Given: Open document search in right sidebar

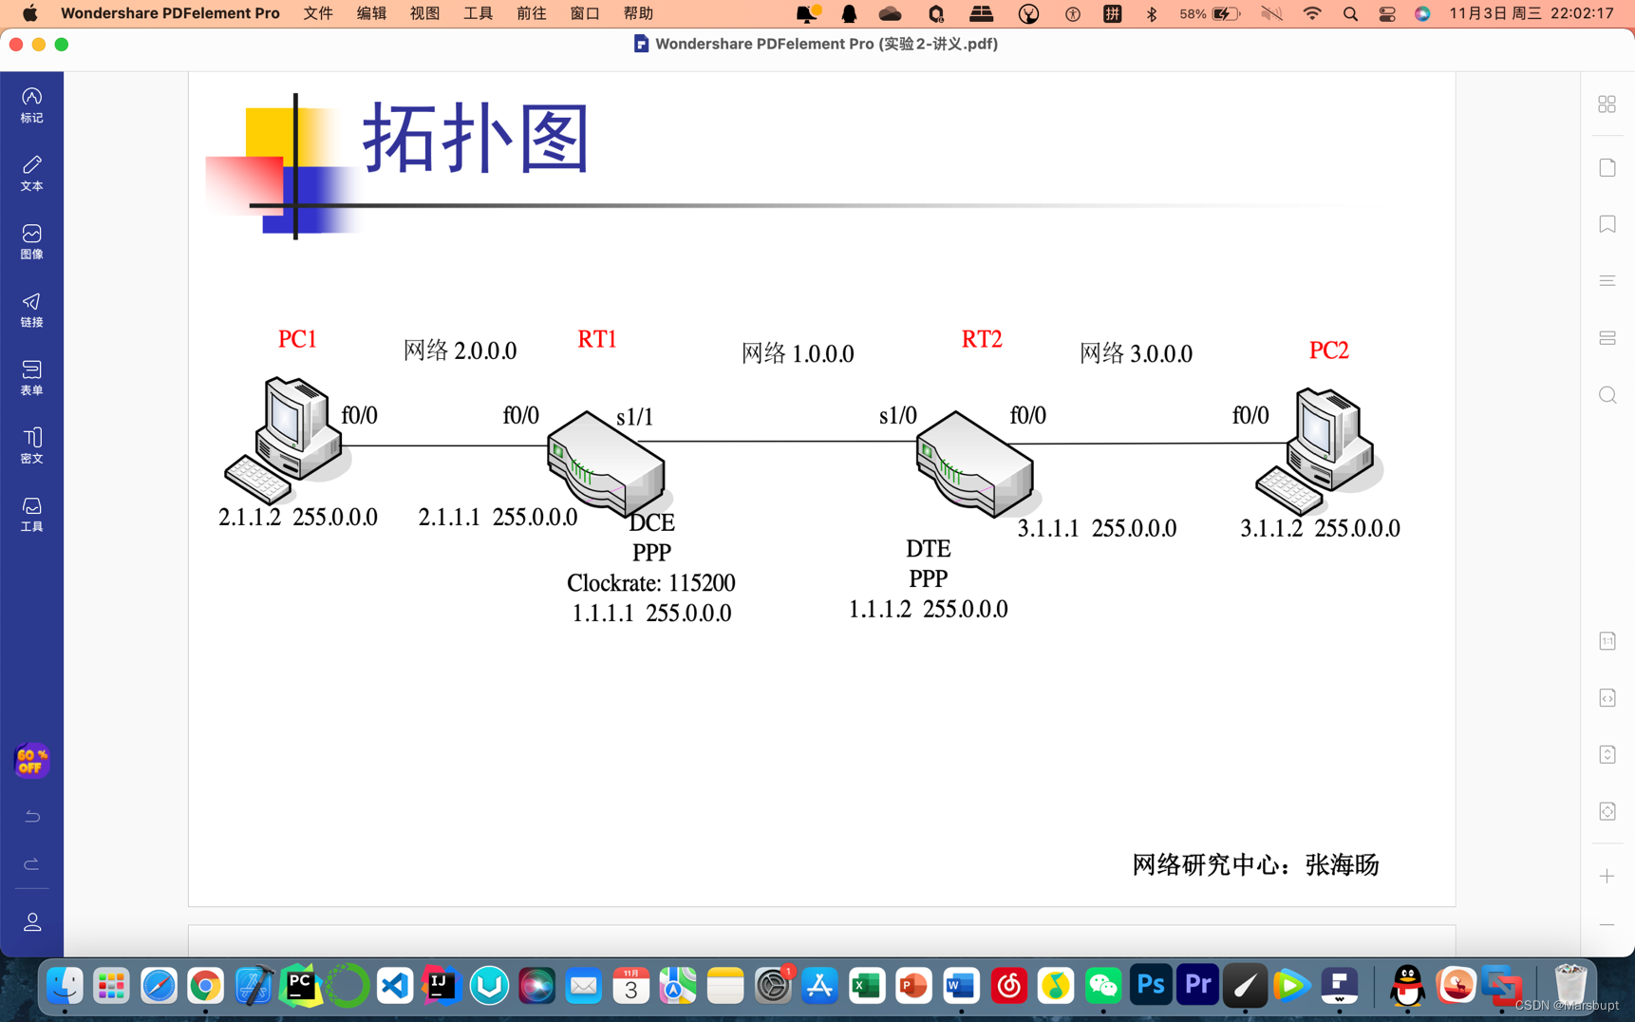Looking at the screenshot, I should click(1607, 394).
